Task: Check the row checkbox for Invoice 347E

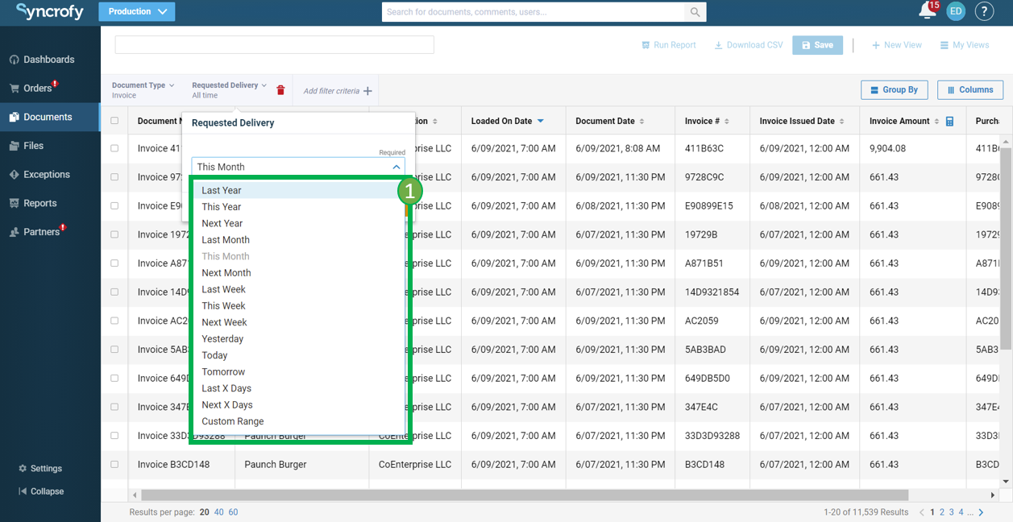Action: click(114, 407)
